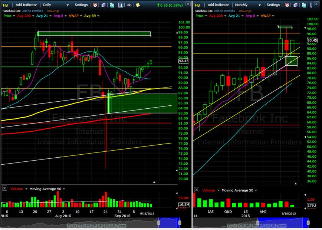Click the FB ticker symbol in Daily chart
Screen dimensions: 322x230
coord(6,5)
